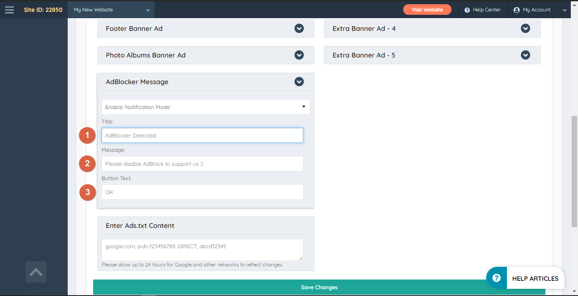
Task: Click the scroll-to-top arrow button
Action: coord(36,272)
